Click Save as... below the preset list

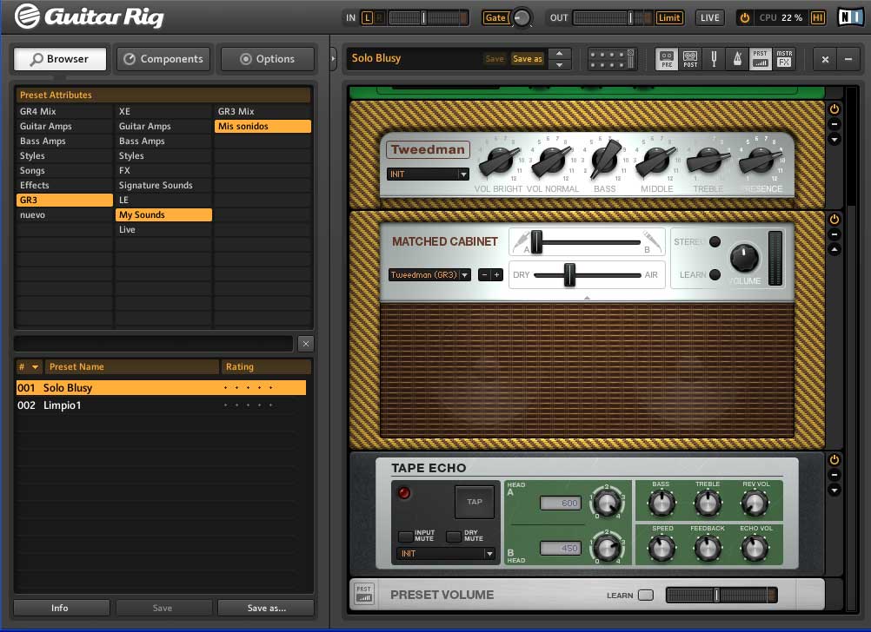(x=266, y=608)
